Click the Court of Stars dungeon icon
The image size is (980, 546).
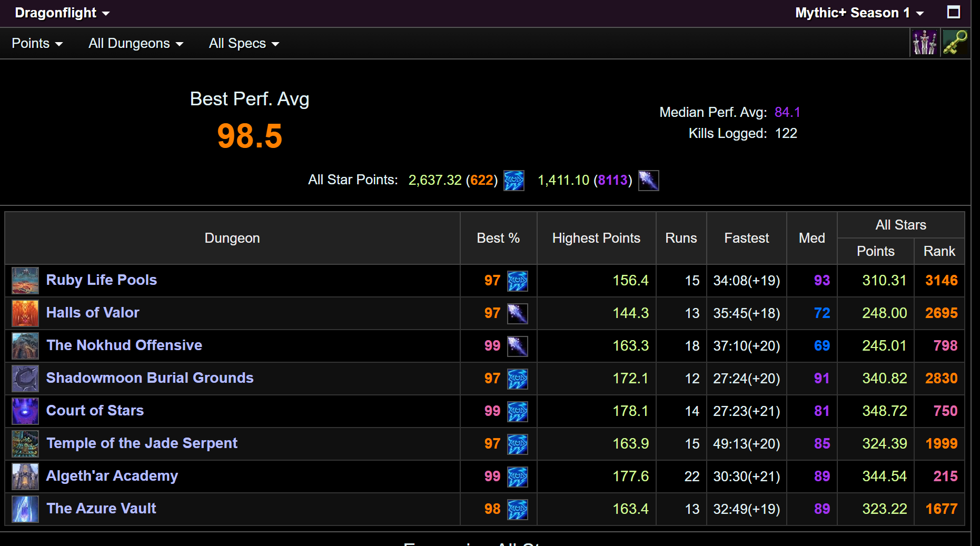pyautogui.click(x=25, y=411)
